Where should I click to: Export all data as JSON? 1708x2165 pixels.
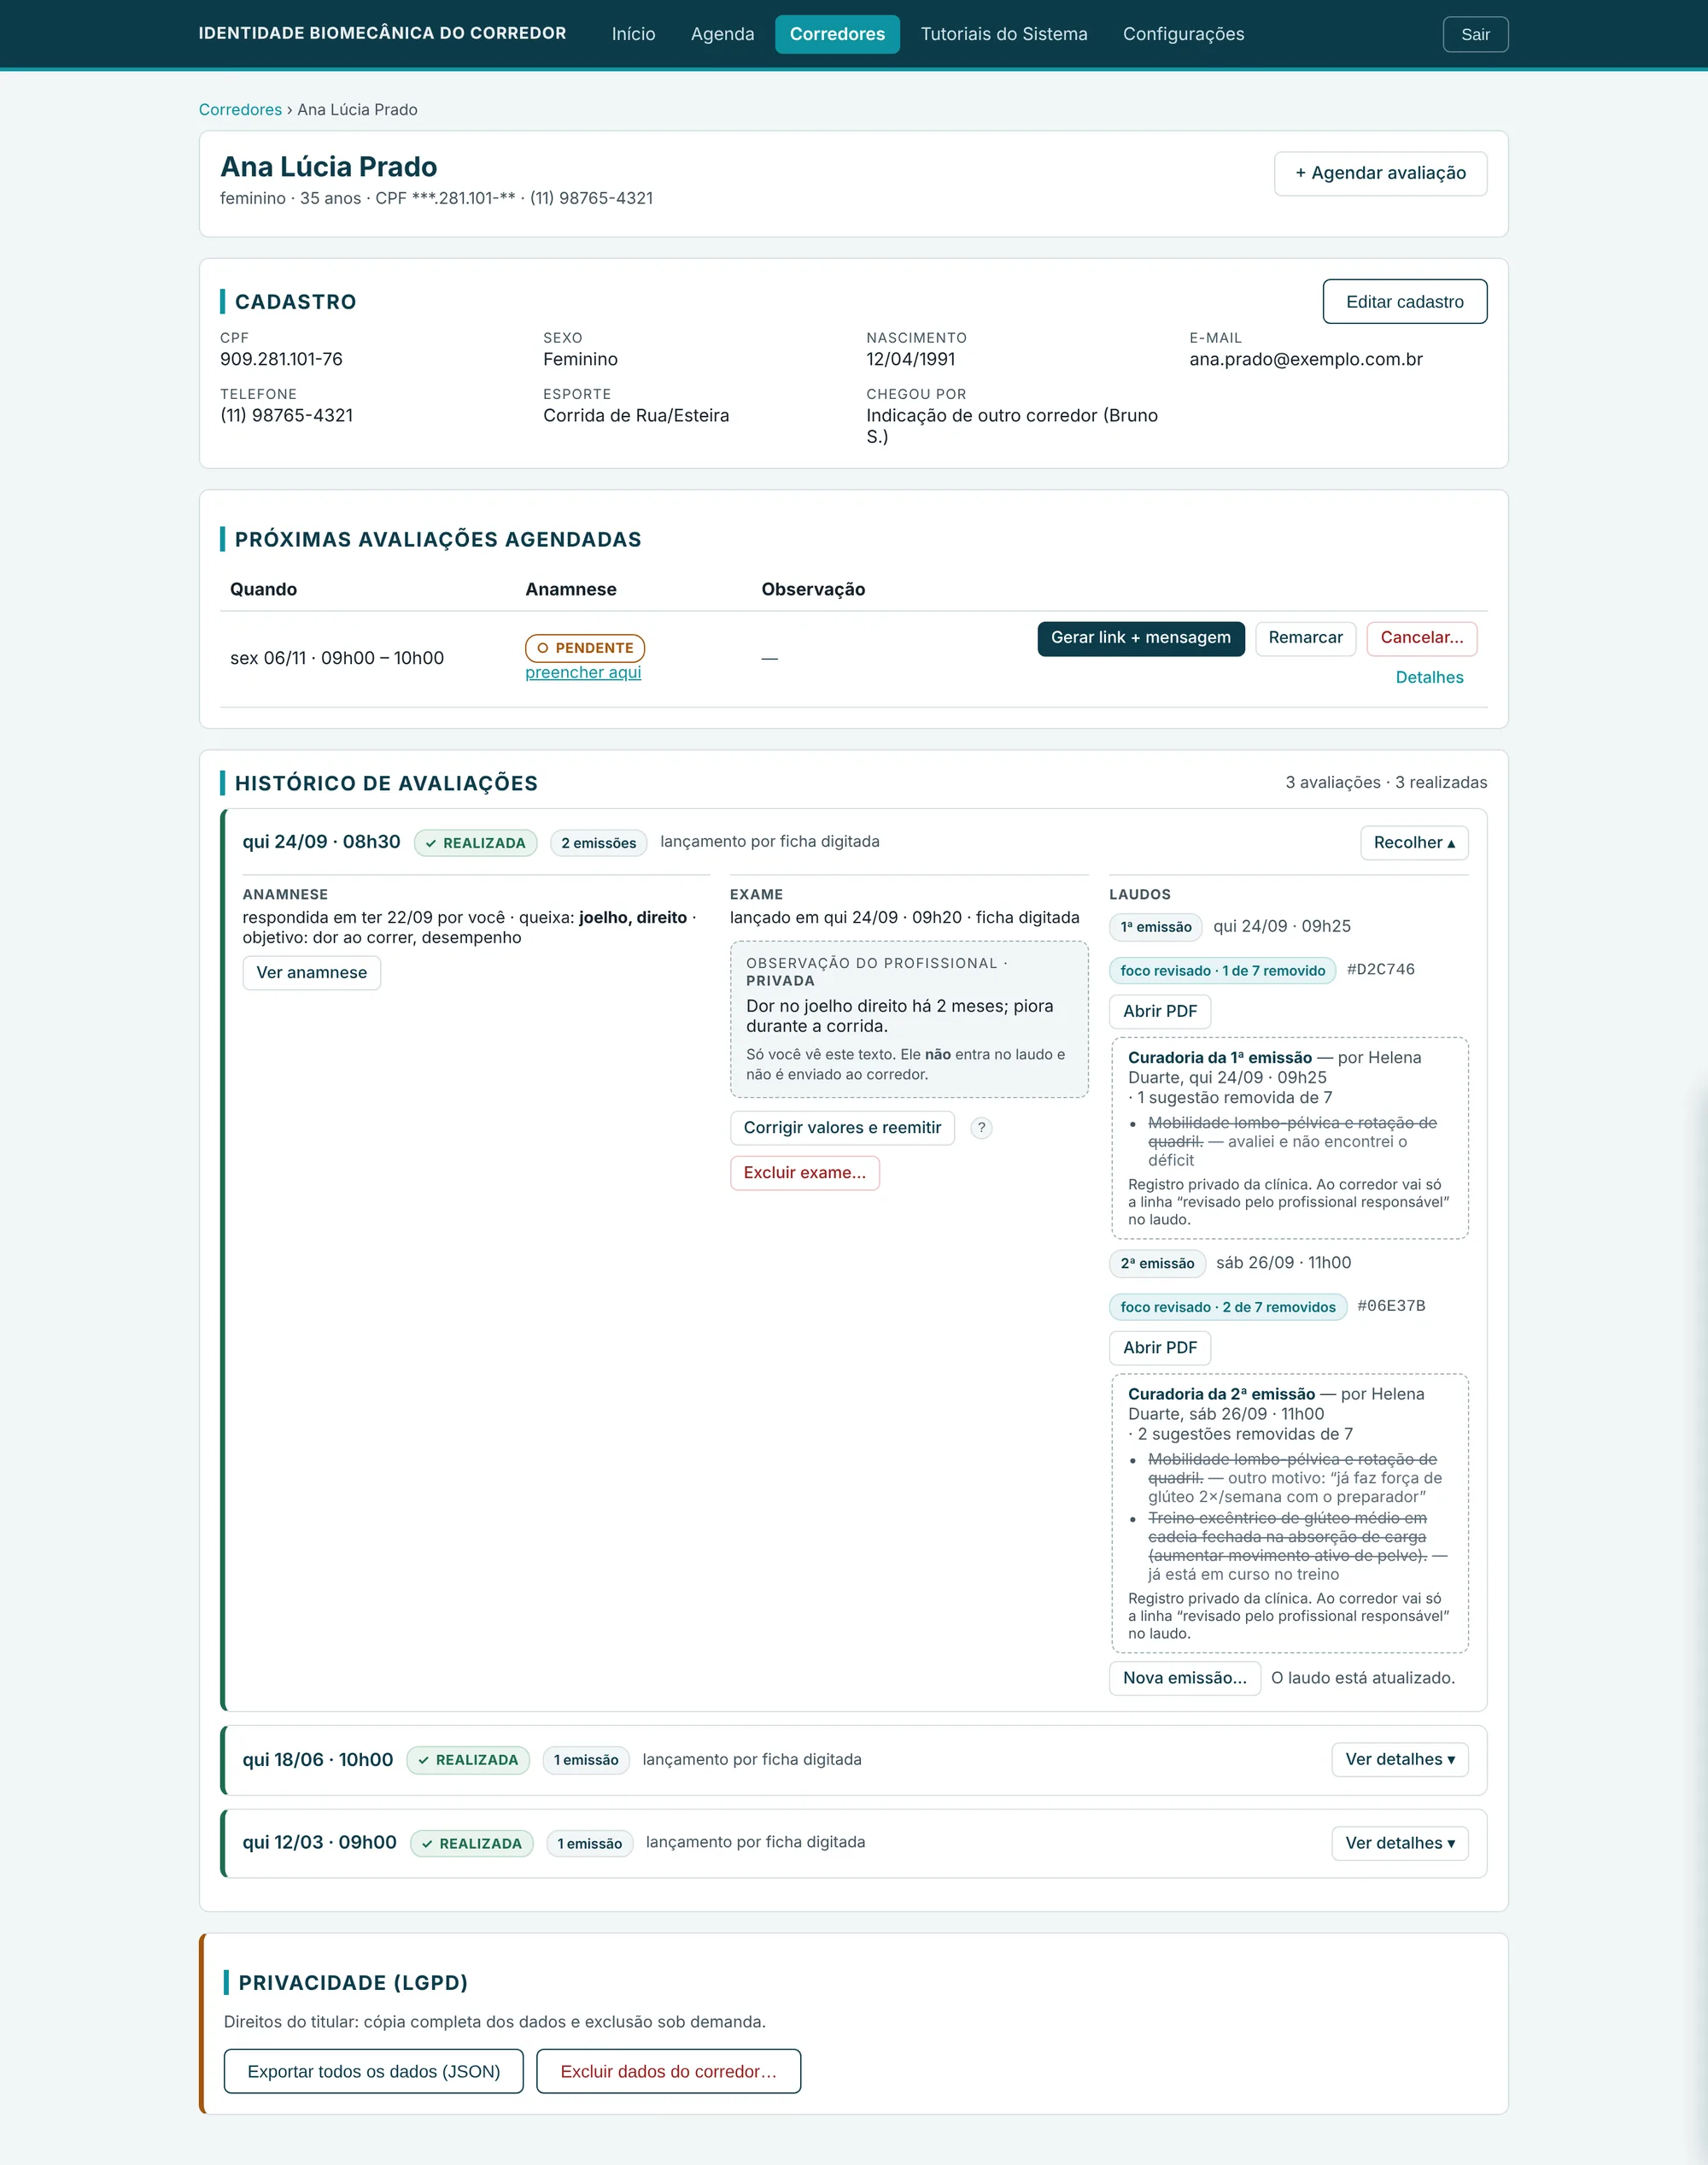point(373,2071)
